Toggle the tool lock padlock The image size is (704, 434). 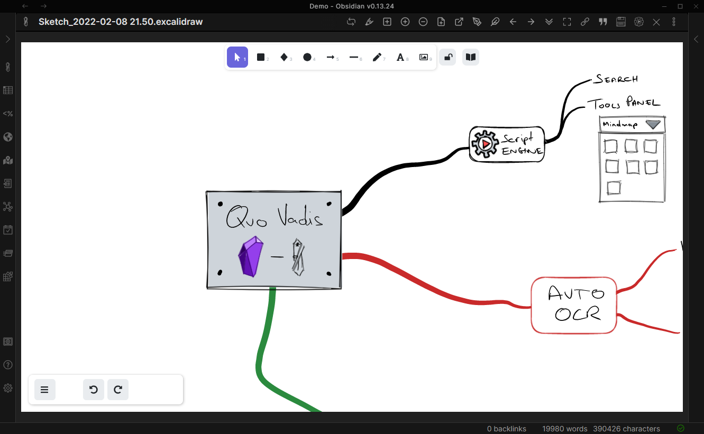coord(447,57)
